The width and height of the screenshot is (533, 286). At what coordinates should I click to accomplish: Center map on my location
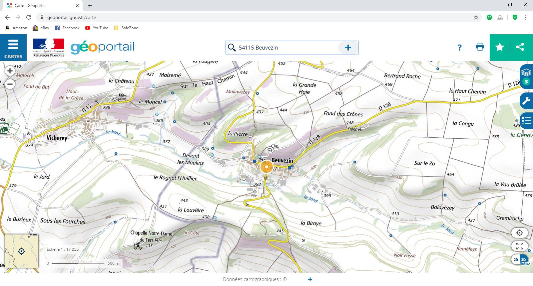click(x=520, y=233)
